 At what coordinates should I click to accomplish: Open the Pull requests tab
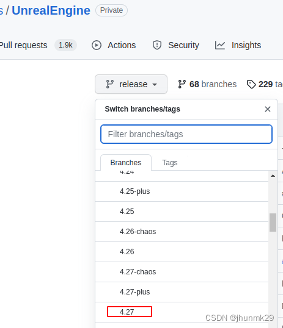pos(23,45)
